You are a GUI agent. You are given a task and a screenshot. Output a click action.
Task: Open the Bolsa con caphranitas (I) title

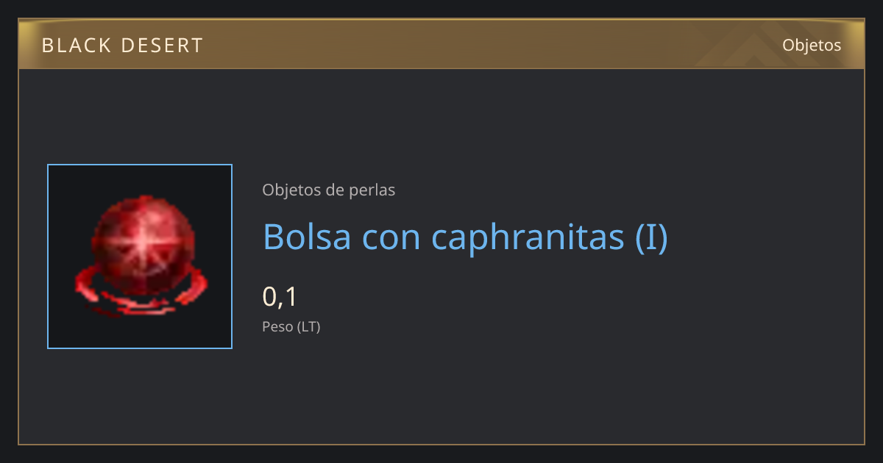466,237
